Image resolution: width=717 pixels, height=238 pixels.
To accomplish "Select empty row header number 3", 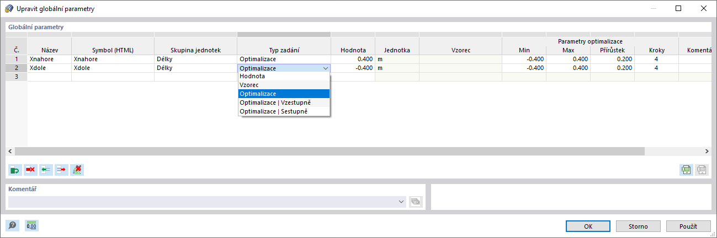I will coord(17,77).
